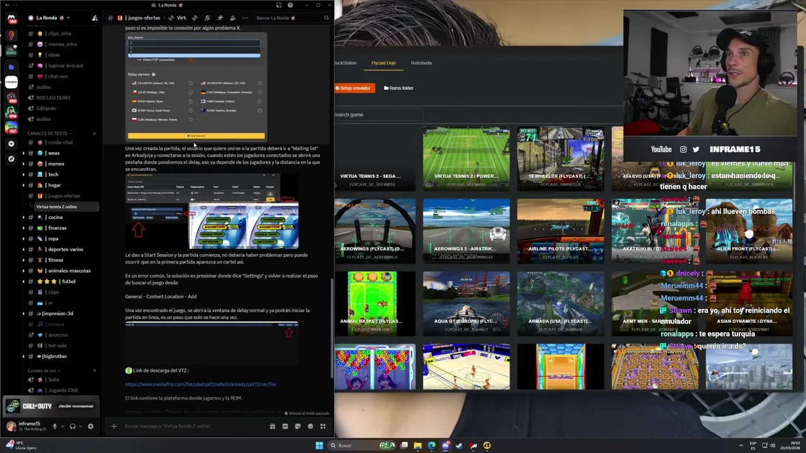Viewport: 806px width, 453px height.
Task: Click the plus attach button in message bar
Action: coord(114,426)
